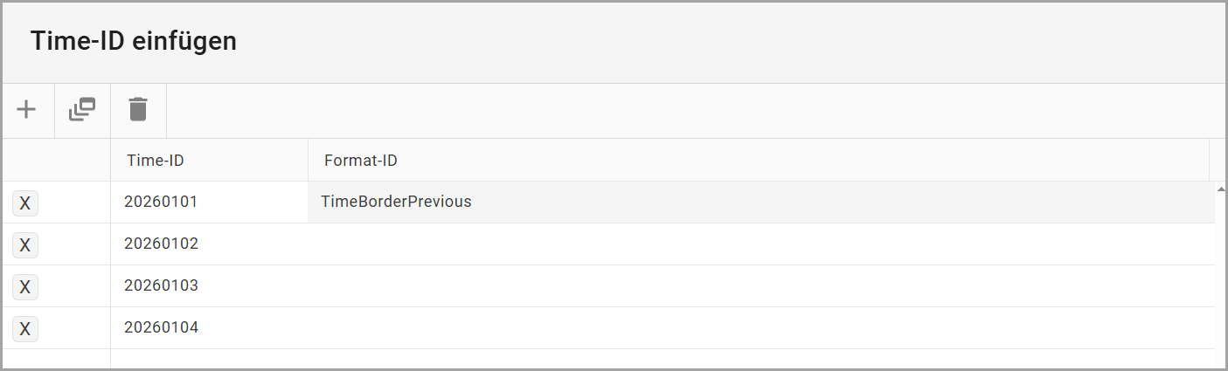1228x371 pixels.
Task: Click the "Time-ID einfügen" dialog title
Action: 134,41
